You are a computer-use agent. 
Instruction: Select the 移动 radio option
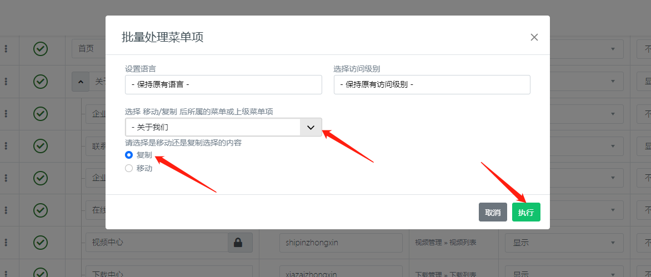129,168
